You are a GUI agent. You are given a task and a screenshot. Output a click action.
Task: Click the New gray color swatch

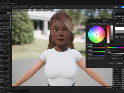[x=119, y=32]
